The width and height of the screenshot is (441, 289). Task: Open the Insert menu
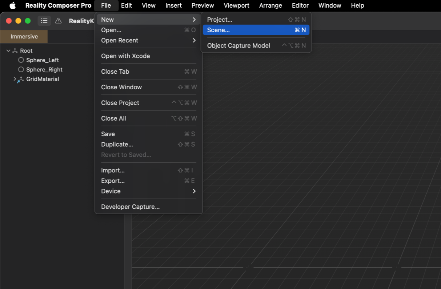pos(173,5)
